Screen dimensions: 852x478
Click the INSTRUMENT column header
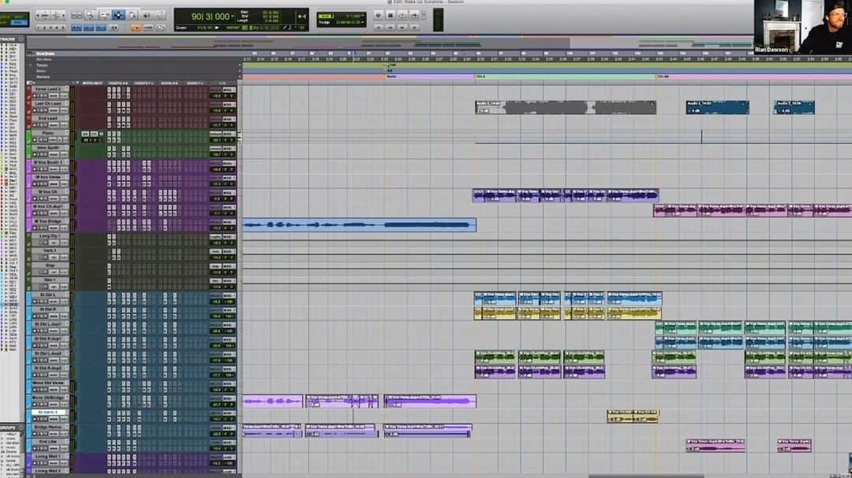pyautogui.click(x=92, y=83)
